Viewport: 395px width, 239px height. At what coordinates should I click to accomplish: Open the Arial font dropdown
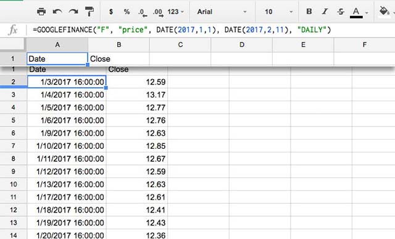pos(222,12)
